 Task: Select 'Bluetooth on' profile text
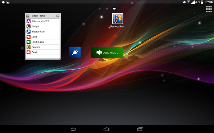[38, 32]
